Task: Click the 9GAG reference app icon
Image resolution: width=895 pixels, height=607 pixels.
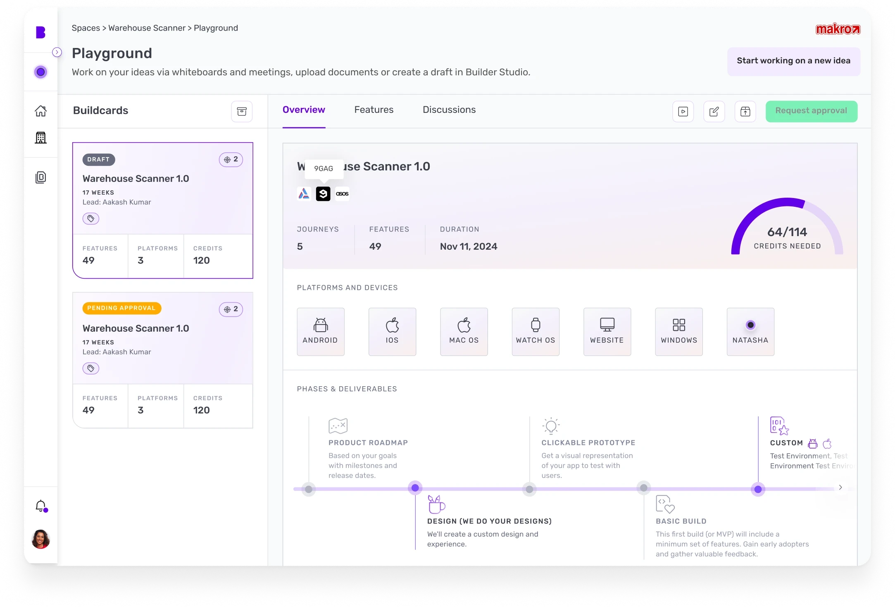Action: pos(323,194)
